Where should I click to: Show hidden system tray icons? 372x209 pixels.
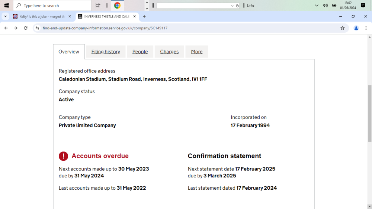click(317, 6)
